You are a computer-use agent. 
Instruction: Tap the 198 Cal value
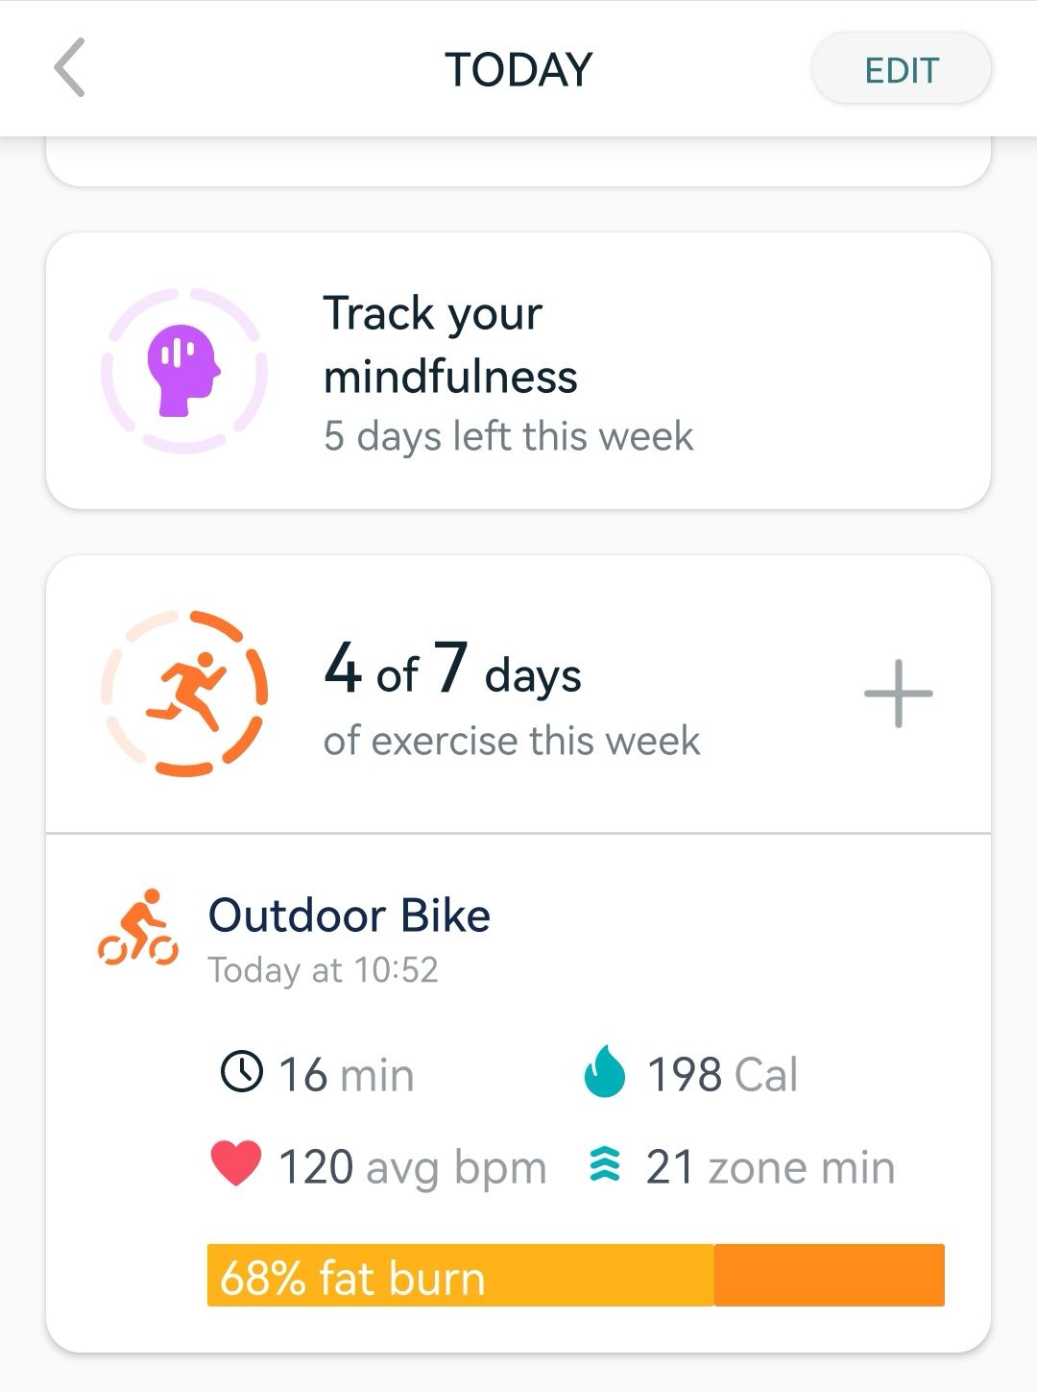point(722,1074)
